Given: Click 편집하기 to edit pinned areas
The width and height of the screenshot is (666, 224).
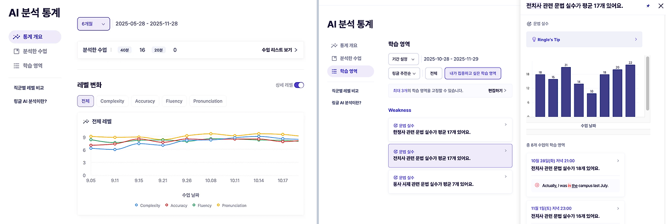Looking at the screenshot, I should pos(497,90).
